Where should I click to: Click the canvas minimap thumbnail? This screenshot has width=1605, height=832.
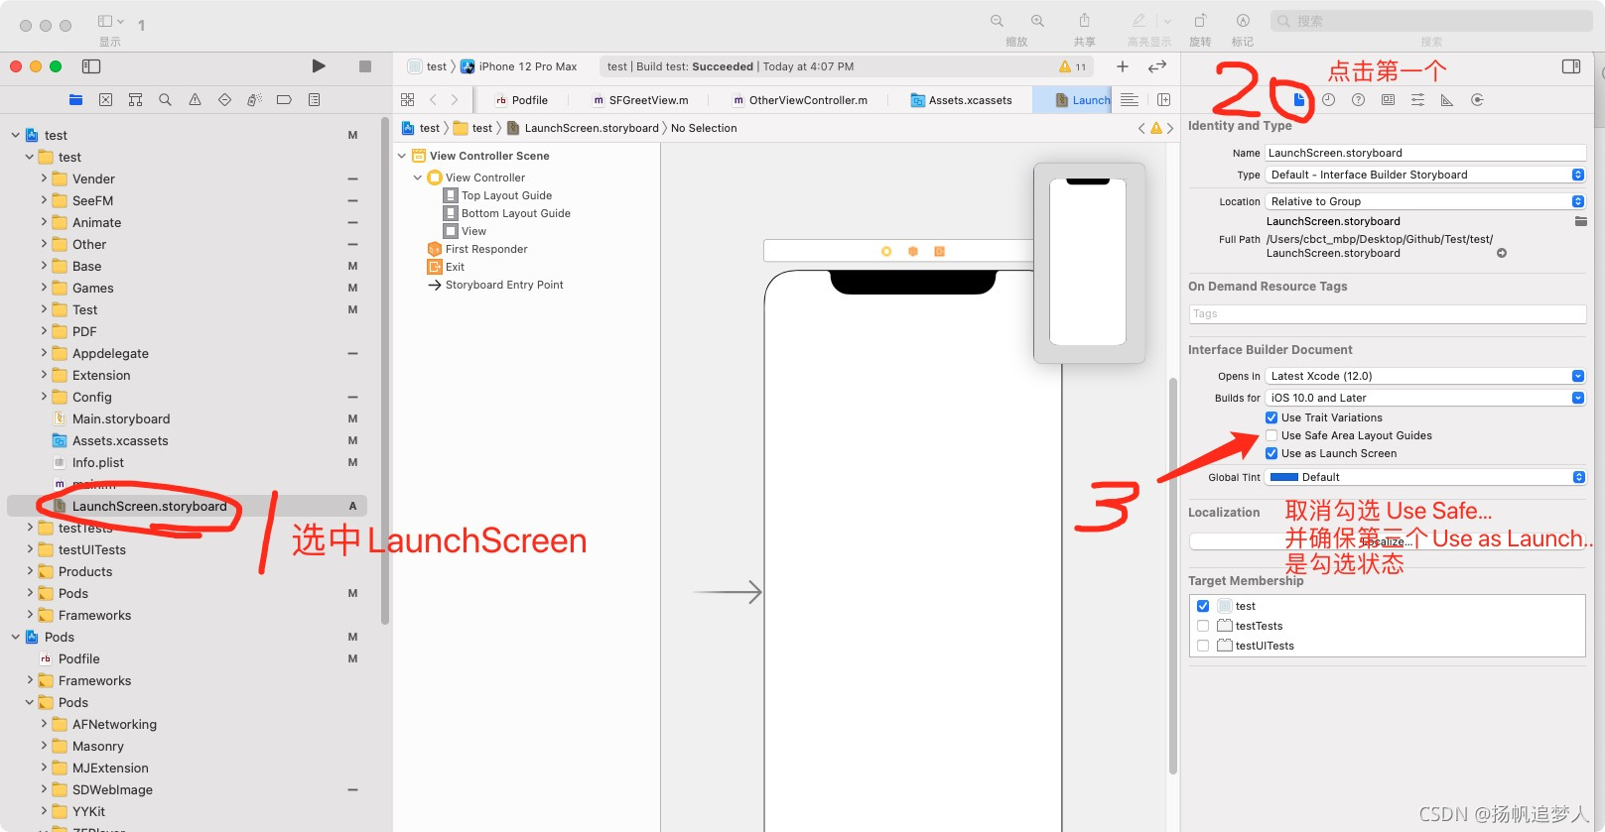[1089, 262]
